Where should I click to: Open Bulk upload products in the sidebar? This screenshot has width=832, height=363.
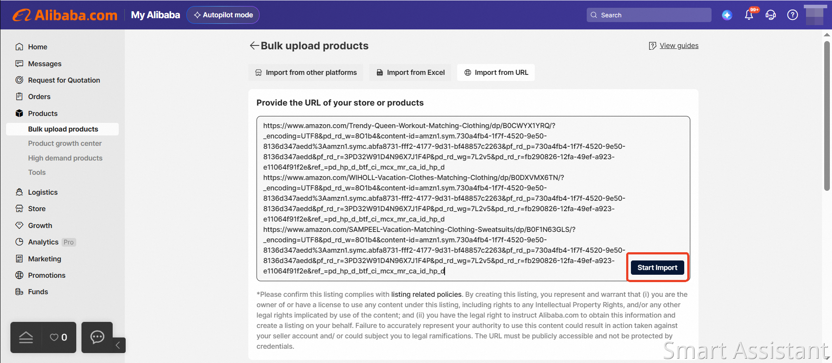(62, 129)
